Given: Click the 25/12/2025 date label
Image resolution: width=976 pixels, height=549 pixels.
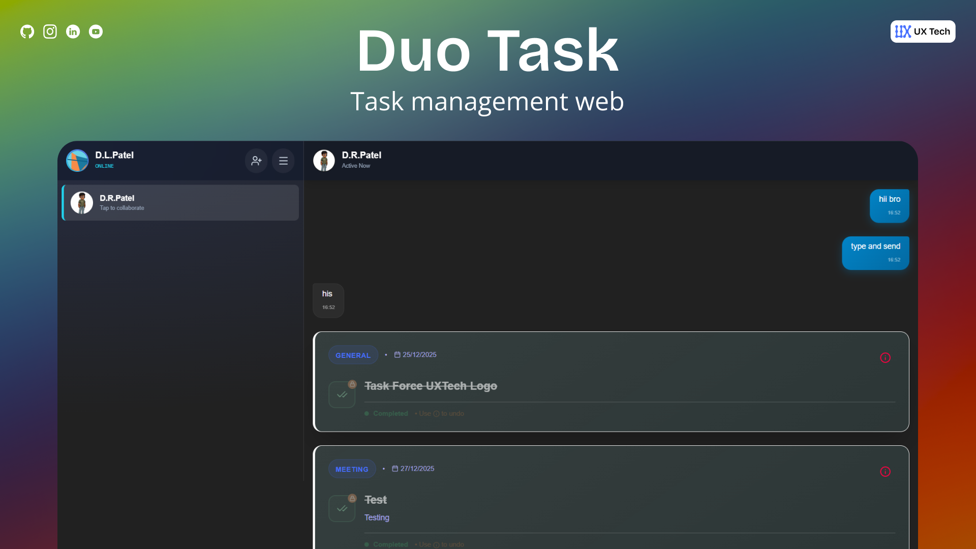Looking at the screenshot, I should pos(419,355).
